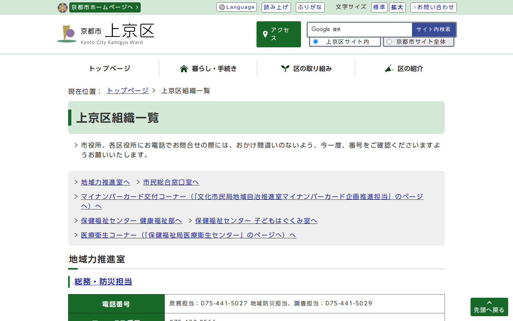Click the Kyoto city emblem icon
Image resolution: width=513 pixels, height=321 pixels.
coord(63,8)
